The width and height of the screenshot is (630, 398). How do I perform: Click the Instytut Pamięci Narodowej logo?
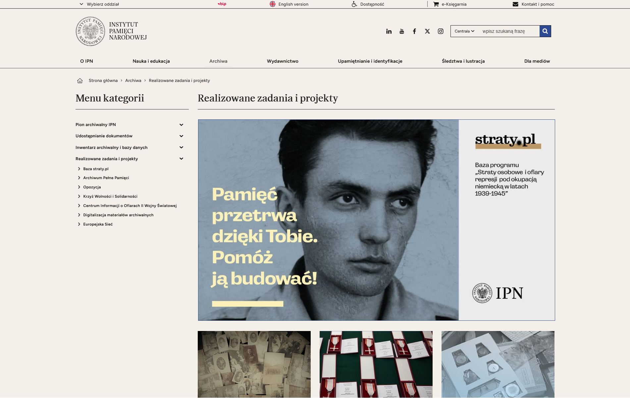[111, 31]
